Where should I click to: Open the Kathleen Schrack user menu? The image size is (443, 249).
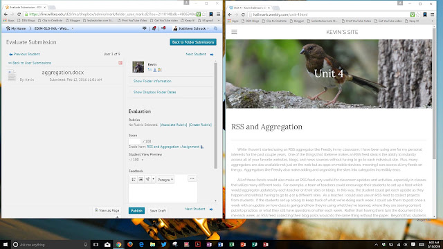pos(191,28)
